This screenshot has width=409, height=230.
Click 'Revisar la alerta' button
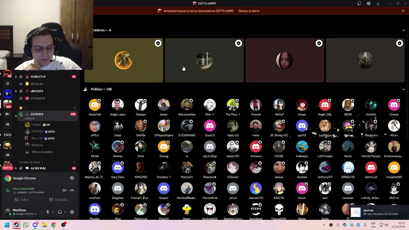click(249, 11)
